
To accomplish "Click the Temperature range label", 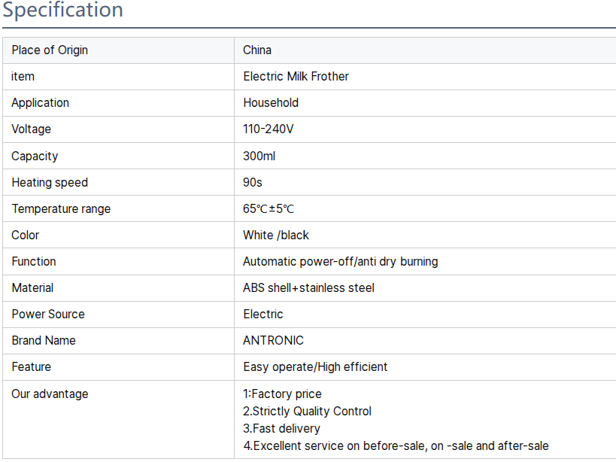I will tap(61, 209).
